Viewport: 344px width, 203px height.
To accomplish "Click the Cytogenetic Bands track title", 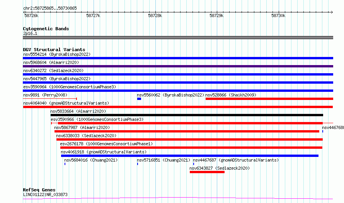I will 46,29.
